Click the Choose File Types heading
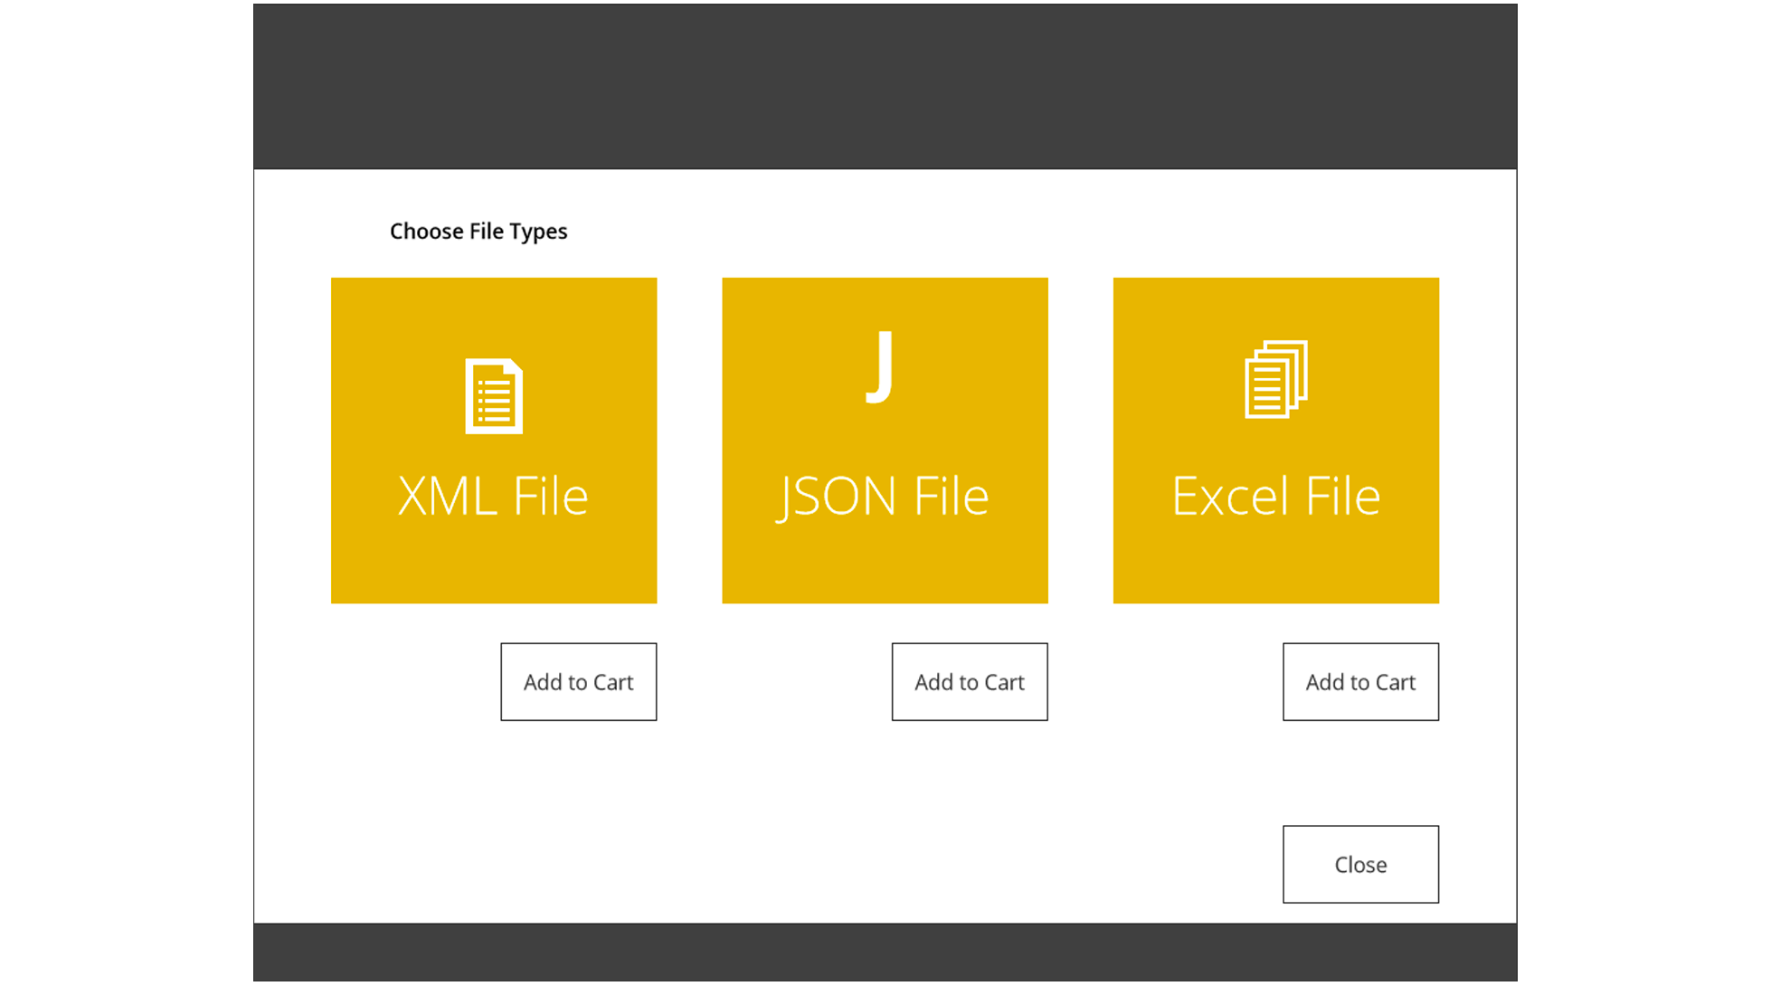Screen dimensions: 1771x986 (478, 232)
